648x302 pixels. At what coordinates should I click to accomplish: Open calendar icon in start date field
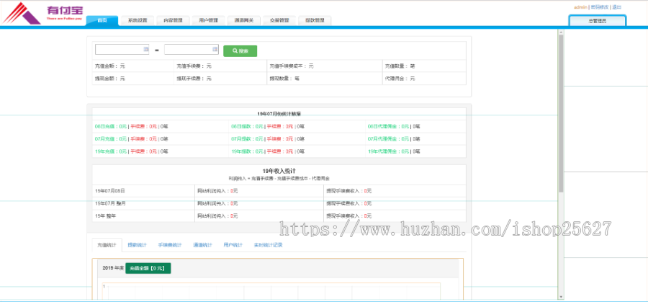pyautogui.click(x=146, y=49)
